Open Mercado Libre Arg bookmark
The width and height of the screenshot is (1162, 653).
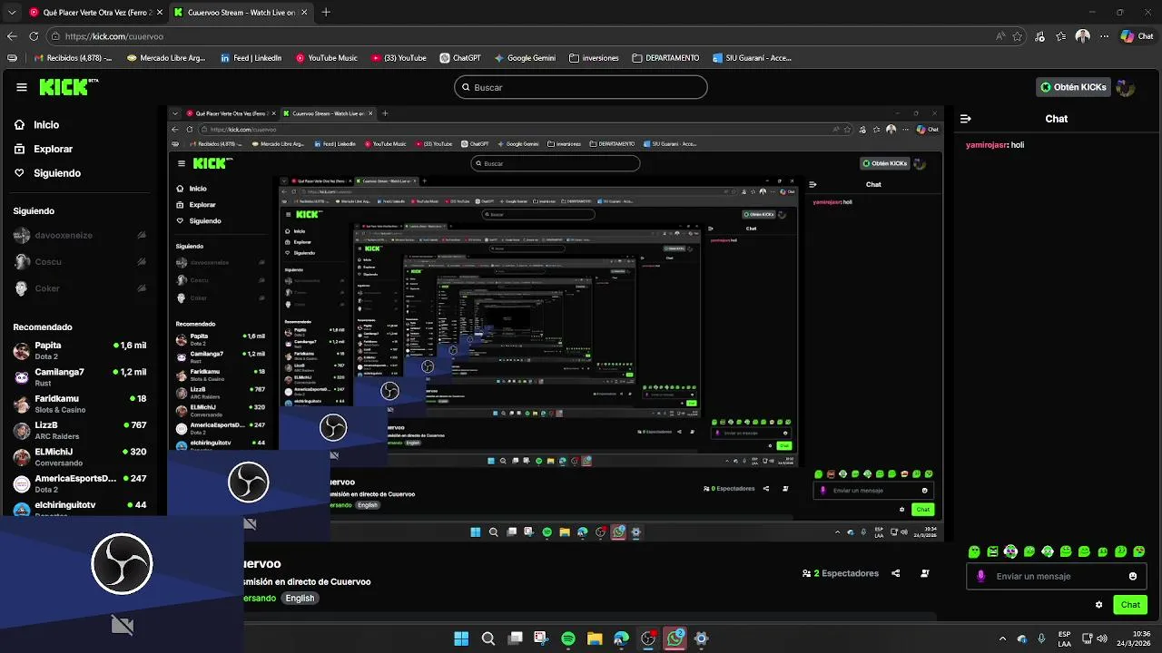click(166, 58)
